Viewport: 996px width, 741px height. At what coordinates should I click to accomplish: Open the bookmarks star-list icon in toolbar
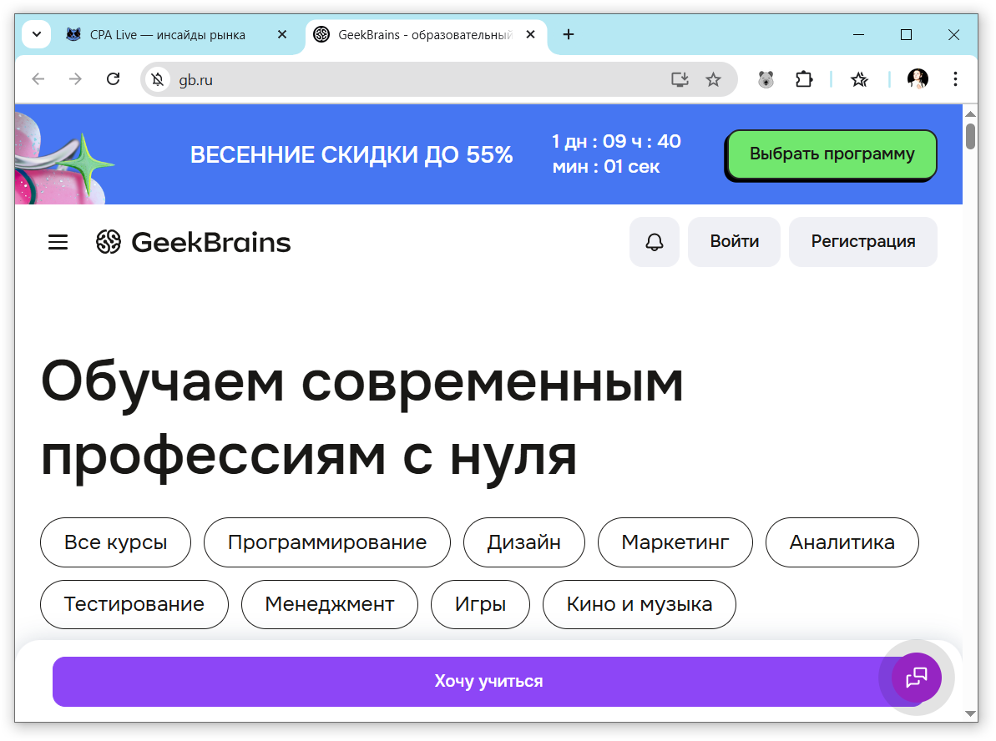859,79
